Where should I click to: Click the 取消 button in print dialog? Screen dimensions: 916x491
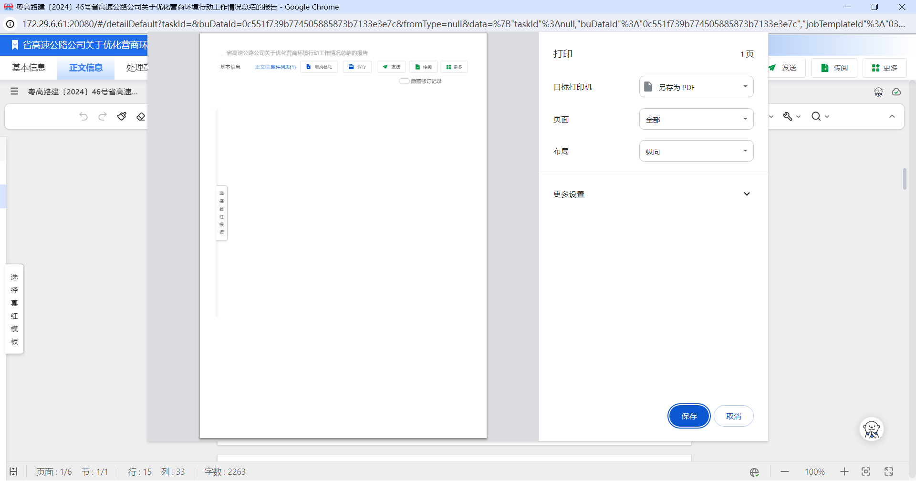(x=733, y=416)
